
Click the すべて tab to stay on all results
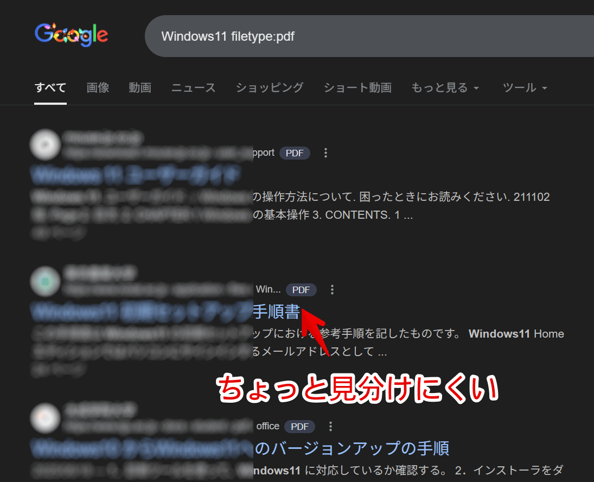[50, 87]
